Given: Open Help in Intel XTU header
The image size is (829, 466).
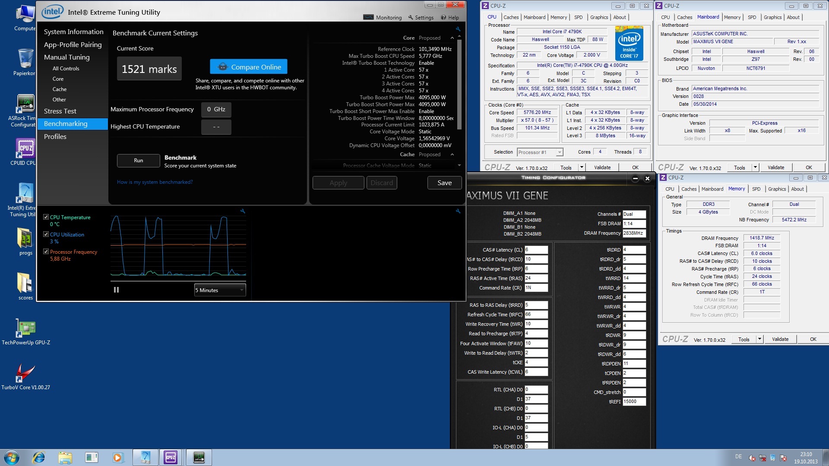Looking at the screenshot, I should point(450,18).
